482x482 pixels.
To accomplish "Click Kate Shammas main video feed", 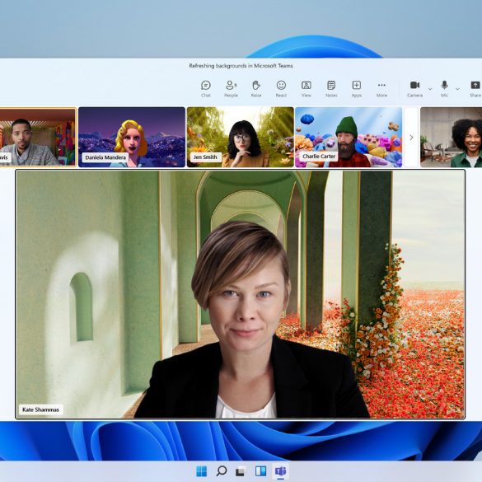I will click(x=241, y=294).
